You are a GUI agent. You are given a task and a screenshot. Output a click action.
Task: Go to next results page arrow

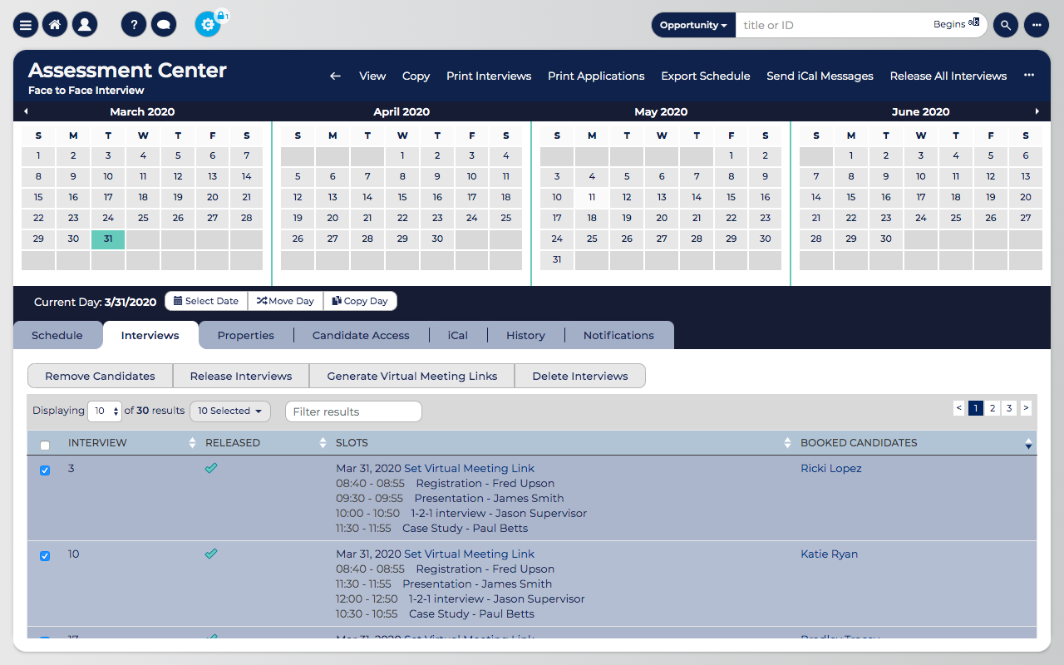[1026, 408]
